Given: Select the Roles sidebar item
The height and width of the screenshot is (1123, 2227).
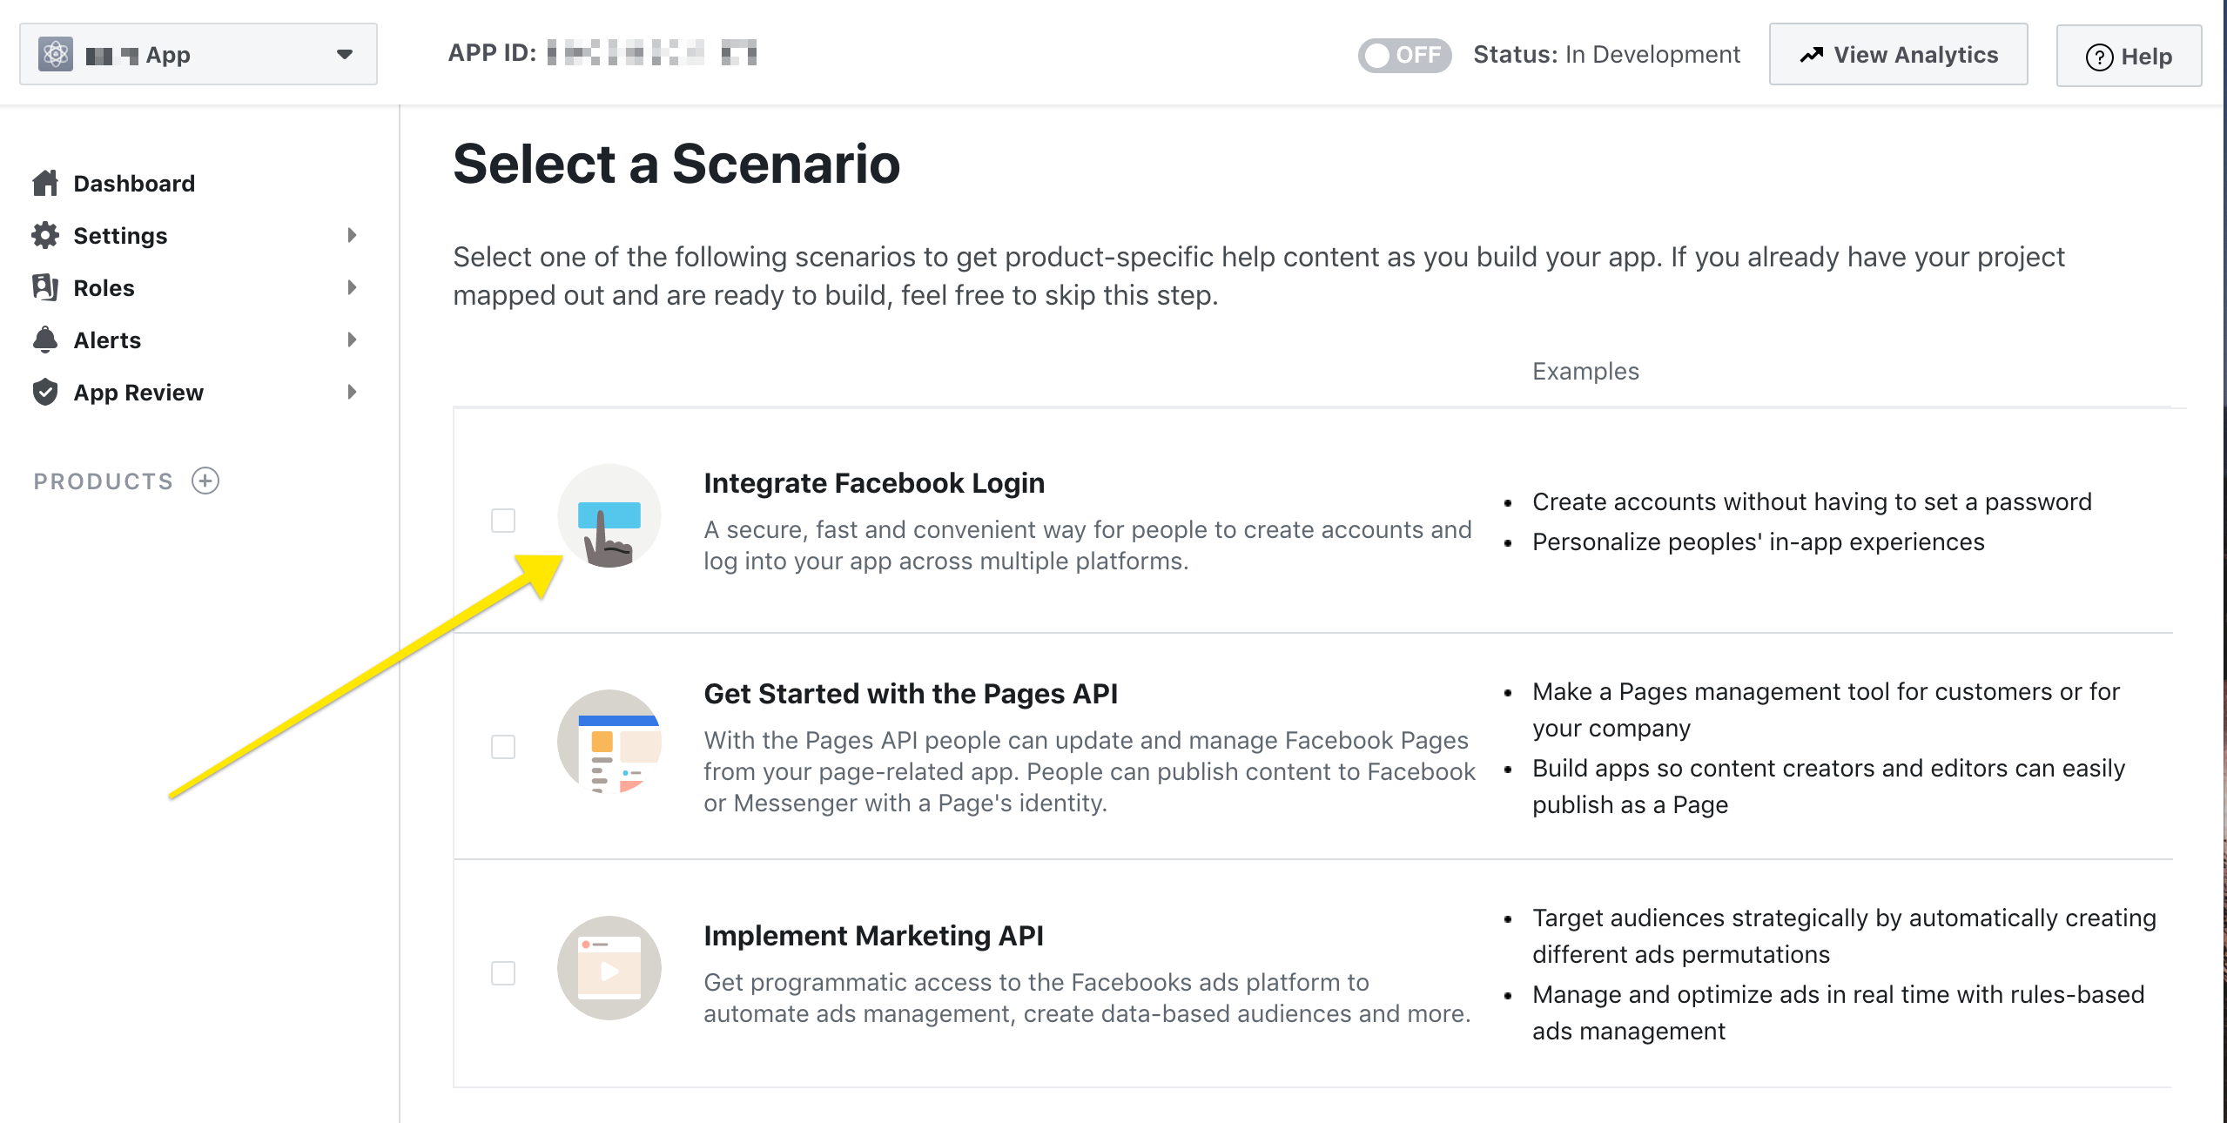Looking at the screenshot, I should coord(104,288).
